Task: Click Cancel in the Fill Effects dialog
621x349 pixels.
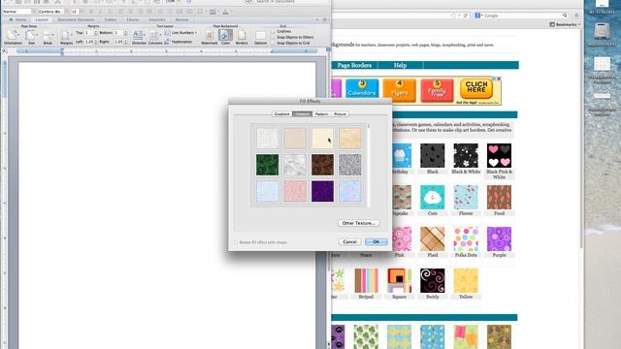Action: [x=349, y=241]
